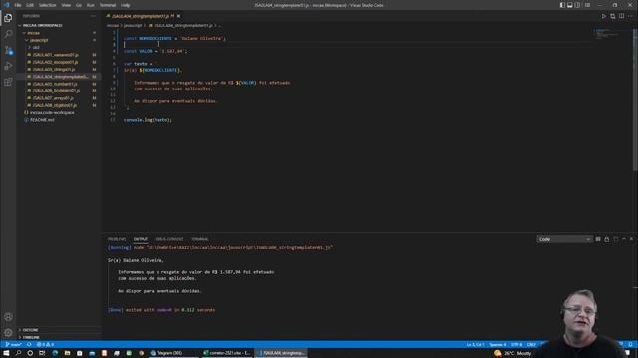638x358 pixels.
Task: Click the Clear Output icon
Action: coord(598,239)
